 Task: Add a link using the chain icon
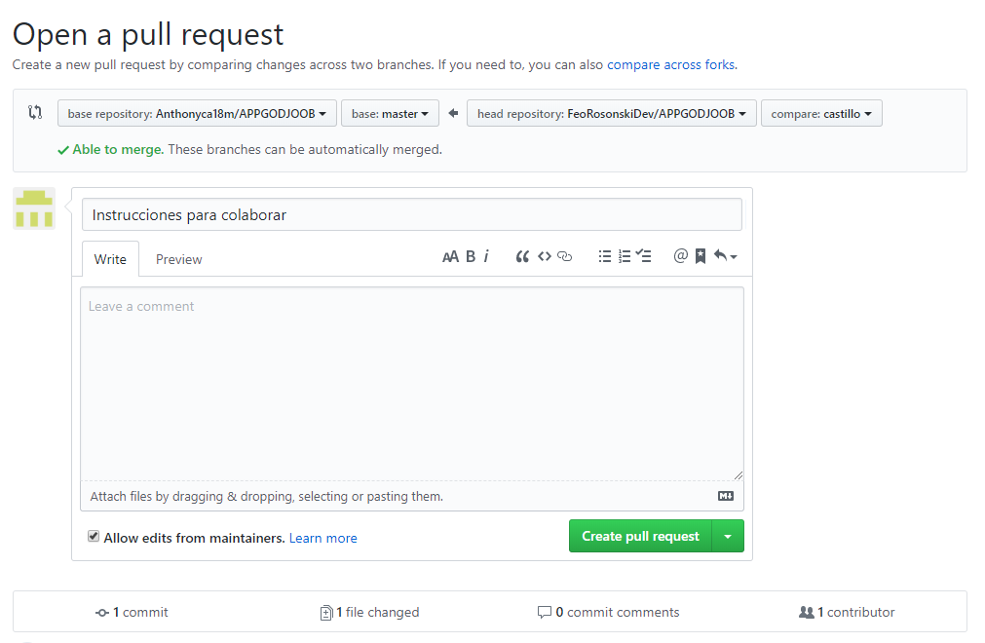pyautogui.click(x=566, y=256)
